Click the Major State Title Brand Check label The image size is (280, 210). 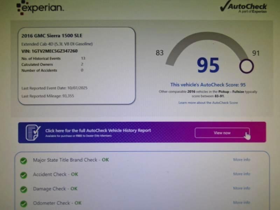pos(65,160)
